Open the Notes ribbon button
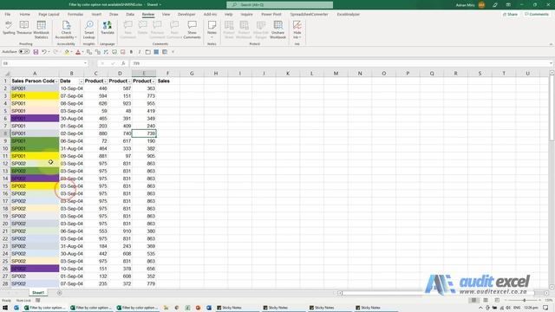This screenshot has width=555, height=312. (212, 29)
